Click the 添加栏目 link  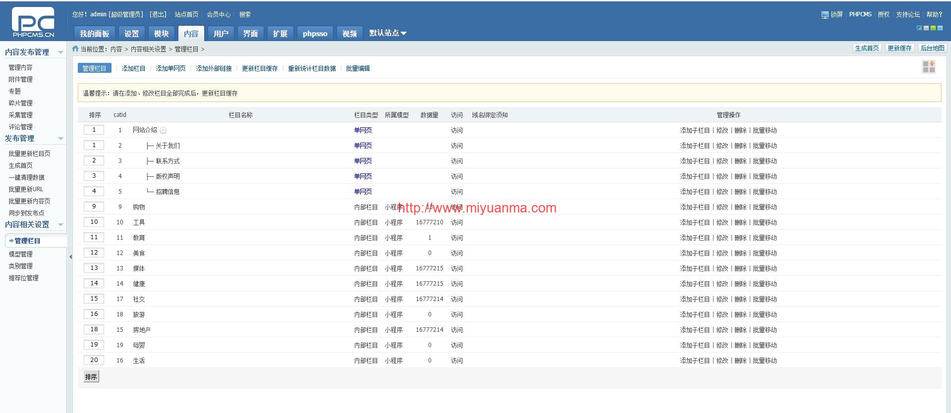tap(133, 68)
